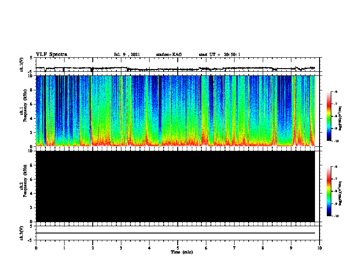Click the ch.2 color bar unit label log(PSD)
360x278 pixels.
point(340,194)
